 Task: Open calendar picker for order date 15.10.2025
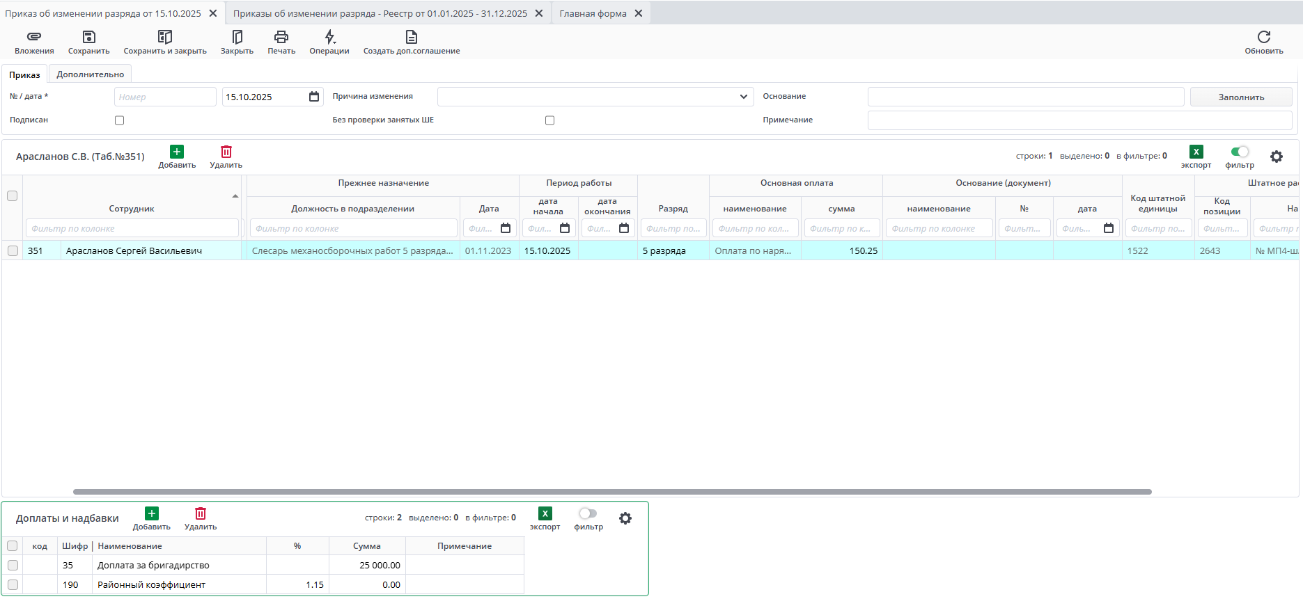[x=314, y=97]
